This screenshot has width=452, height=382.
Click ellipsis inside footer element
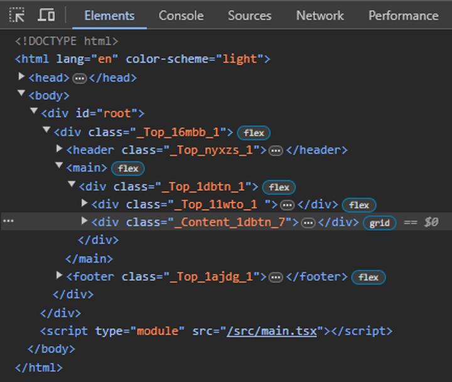pos(276,277)
